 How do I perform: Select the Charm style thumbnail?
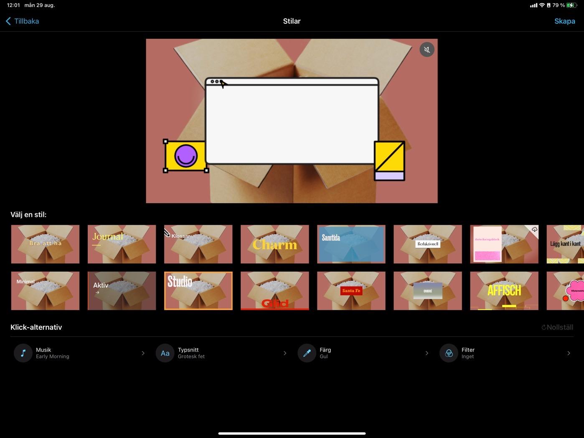click(274, 244)
